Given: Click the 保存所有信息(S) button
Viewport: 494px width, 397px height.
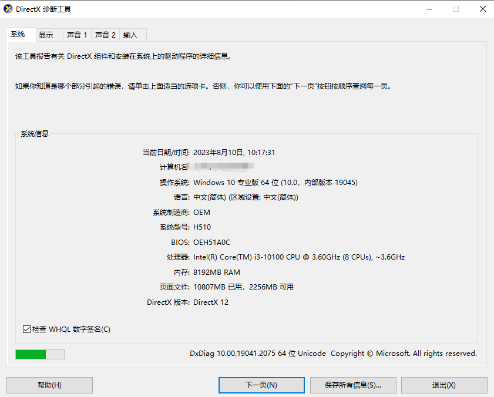Looking at the screenshot, I should pos(353,385).
